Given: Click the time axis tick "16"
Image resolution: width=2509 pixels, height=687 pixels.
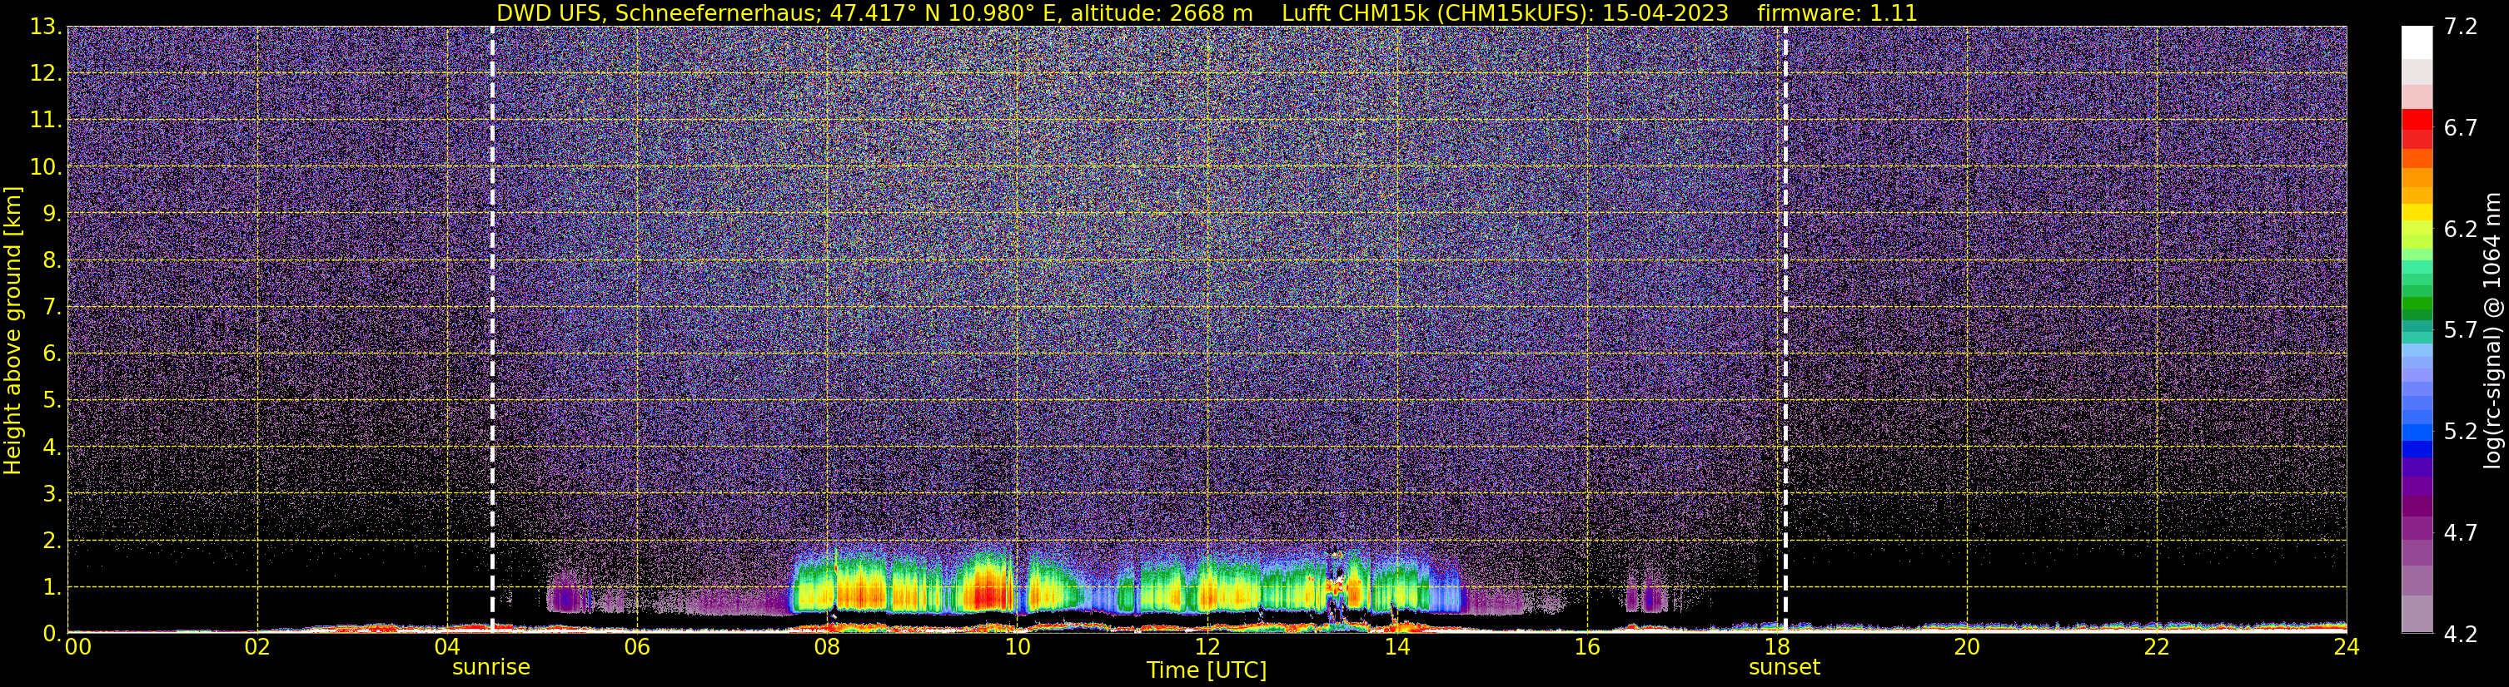Looking at the screenshot, I should 1586,647.
